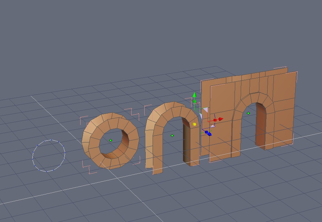Image resolution: width=322 pixels, height=222 pixels.
Task: Select the blue circle spline outline
Action: click(x=49, y=156)
